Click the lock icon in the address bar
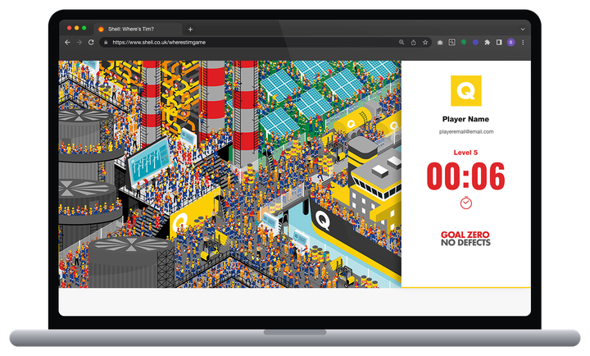The height and width of the screenshot is (356, 590). (x=106, y=43)
